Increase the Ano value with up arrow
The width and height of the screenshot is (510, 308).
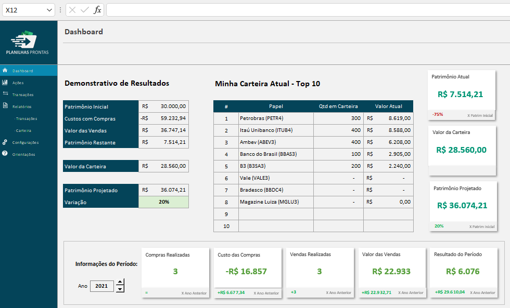click(x=120, y=282)
